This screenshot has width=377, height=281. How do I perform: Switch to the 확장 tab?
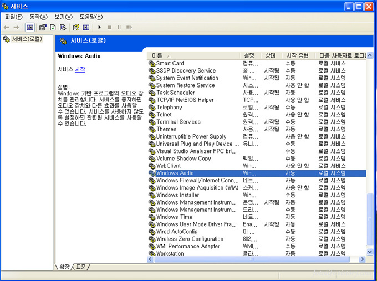[64, 267]
